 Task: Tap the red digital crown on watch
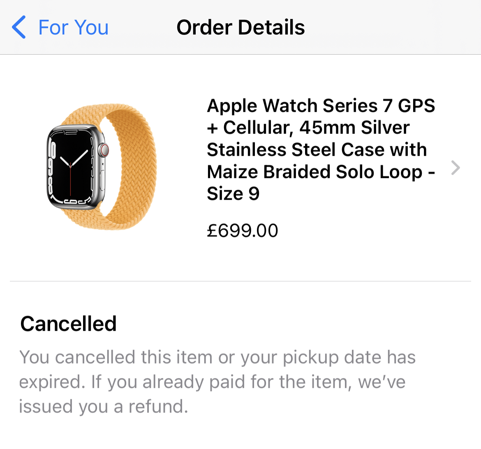point(104,150)
